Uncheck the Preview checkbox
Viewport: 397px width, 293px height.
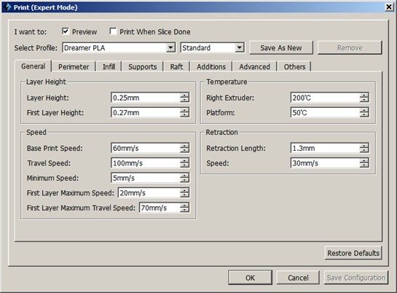(x=66, y=31)
